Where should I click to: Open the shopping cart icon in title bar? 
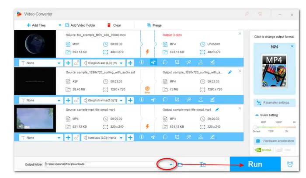pyautogui.click(x=260, y=14)
